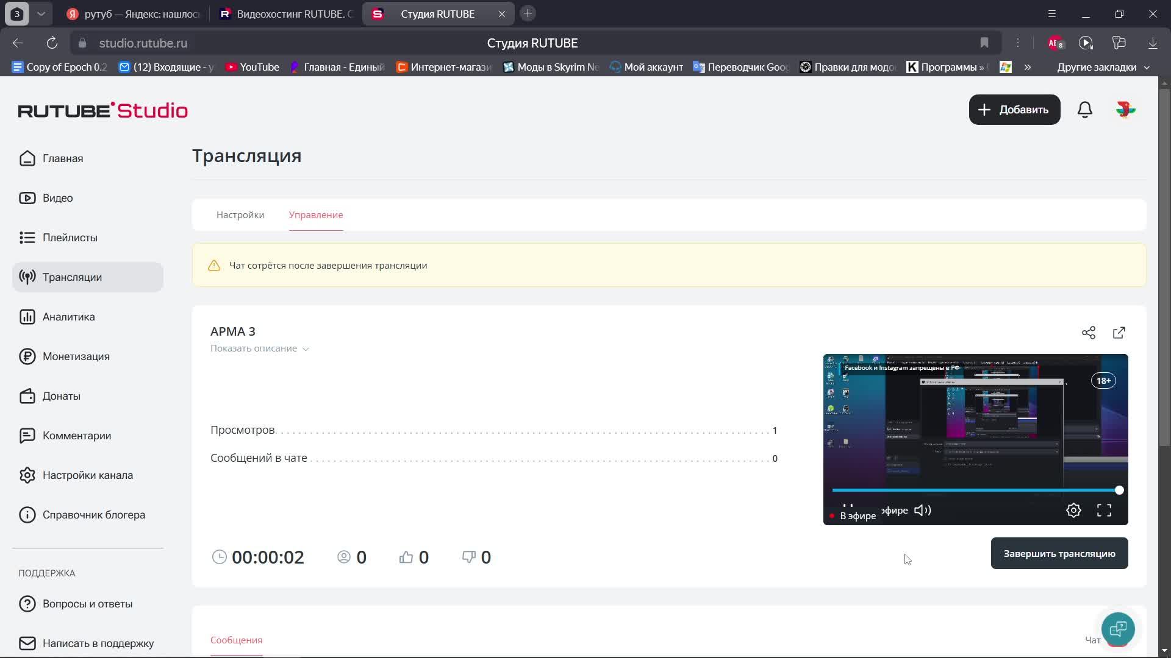Expand Показать описание

coord(260,348)
